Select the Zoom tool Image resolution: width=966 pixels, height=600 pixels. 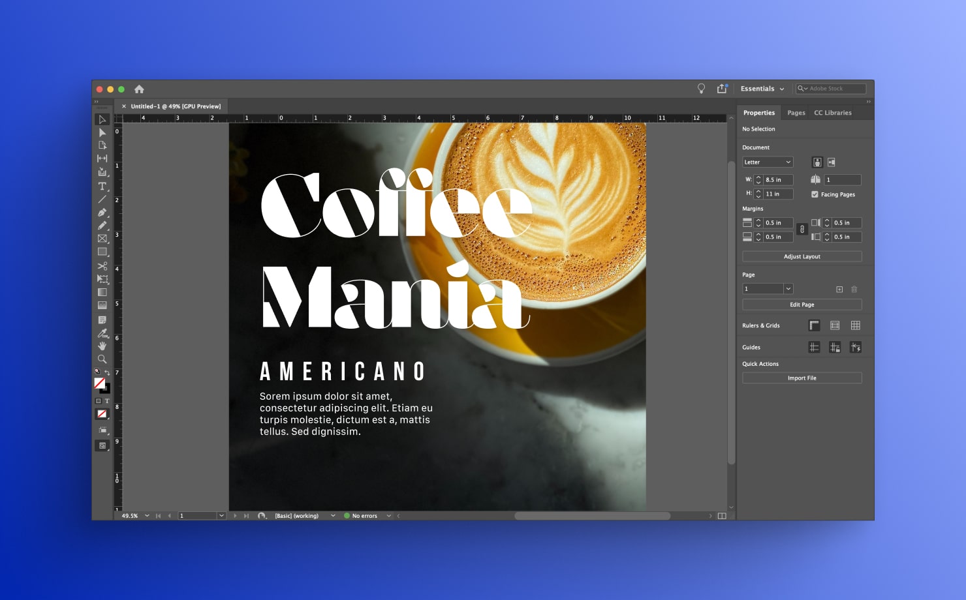tap(102, 359)
